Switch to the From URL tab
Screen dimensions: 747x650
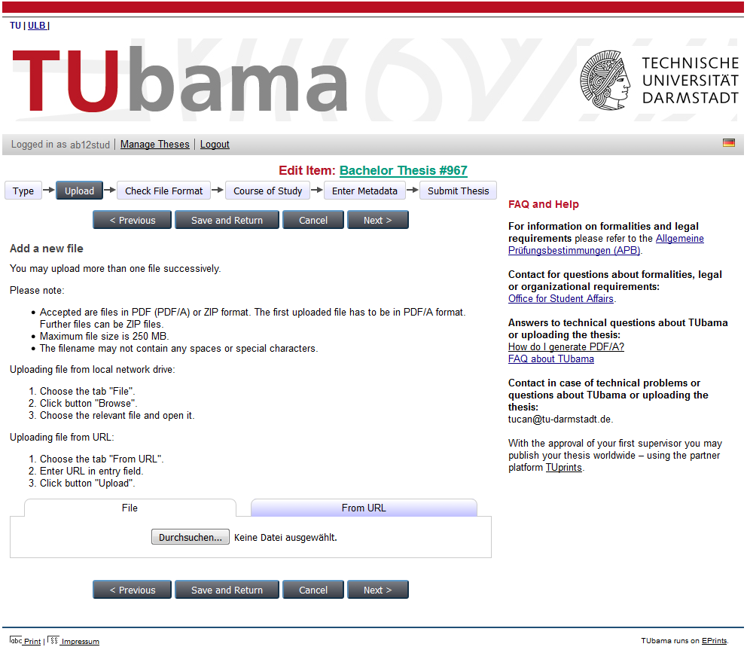click(364, 508)
